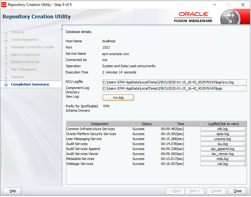Close the window with the X button
The height and width of the screenshot is (197, 251).
point(243,5)
